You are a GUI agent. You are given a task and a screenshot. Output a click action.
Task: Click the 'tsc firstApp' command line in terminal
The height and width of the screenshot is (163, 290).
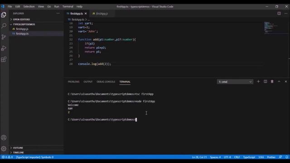(x=111, y=94)
